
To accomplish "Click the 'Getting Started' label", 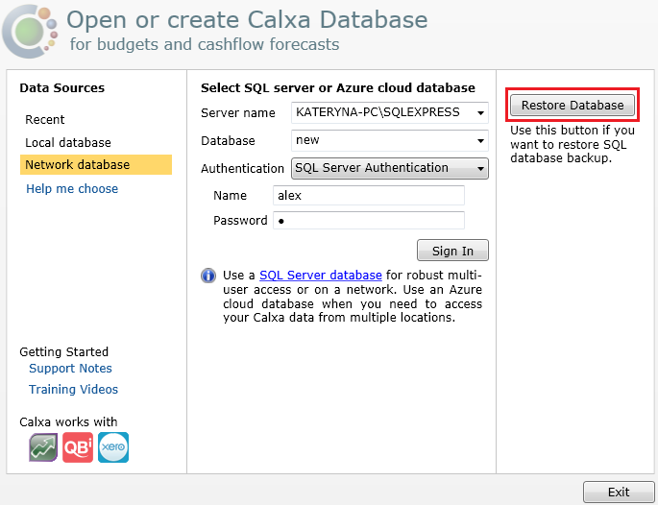I will point(63,351).
